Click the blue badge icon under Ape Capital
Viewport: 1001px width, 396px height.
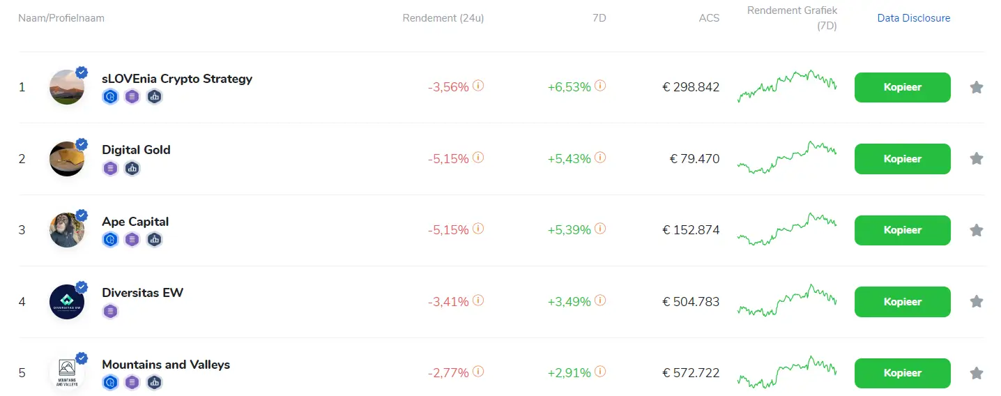point(110,240)
